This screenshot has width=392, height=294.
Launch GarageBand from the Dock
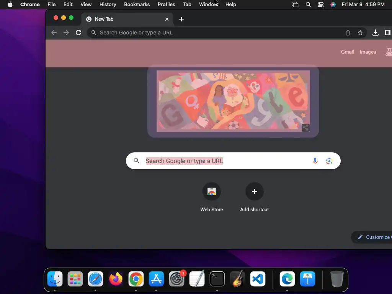(237, 279)
